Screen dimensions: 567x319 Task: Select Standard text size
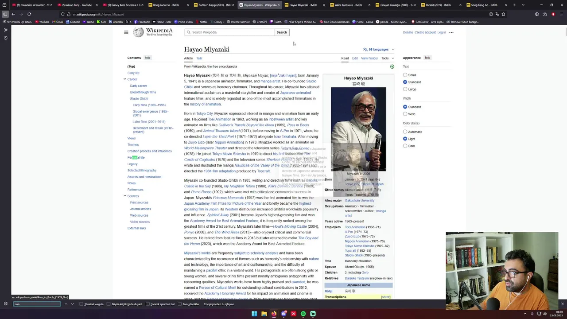[x=405, y=82]
